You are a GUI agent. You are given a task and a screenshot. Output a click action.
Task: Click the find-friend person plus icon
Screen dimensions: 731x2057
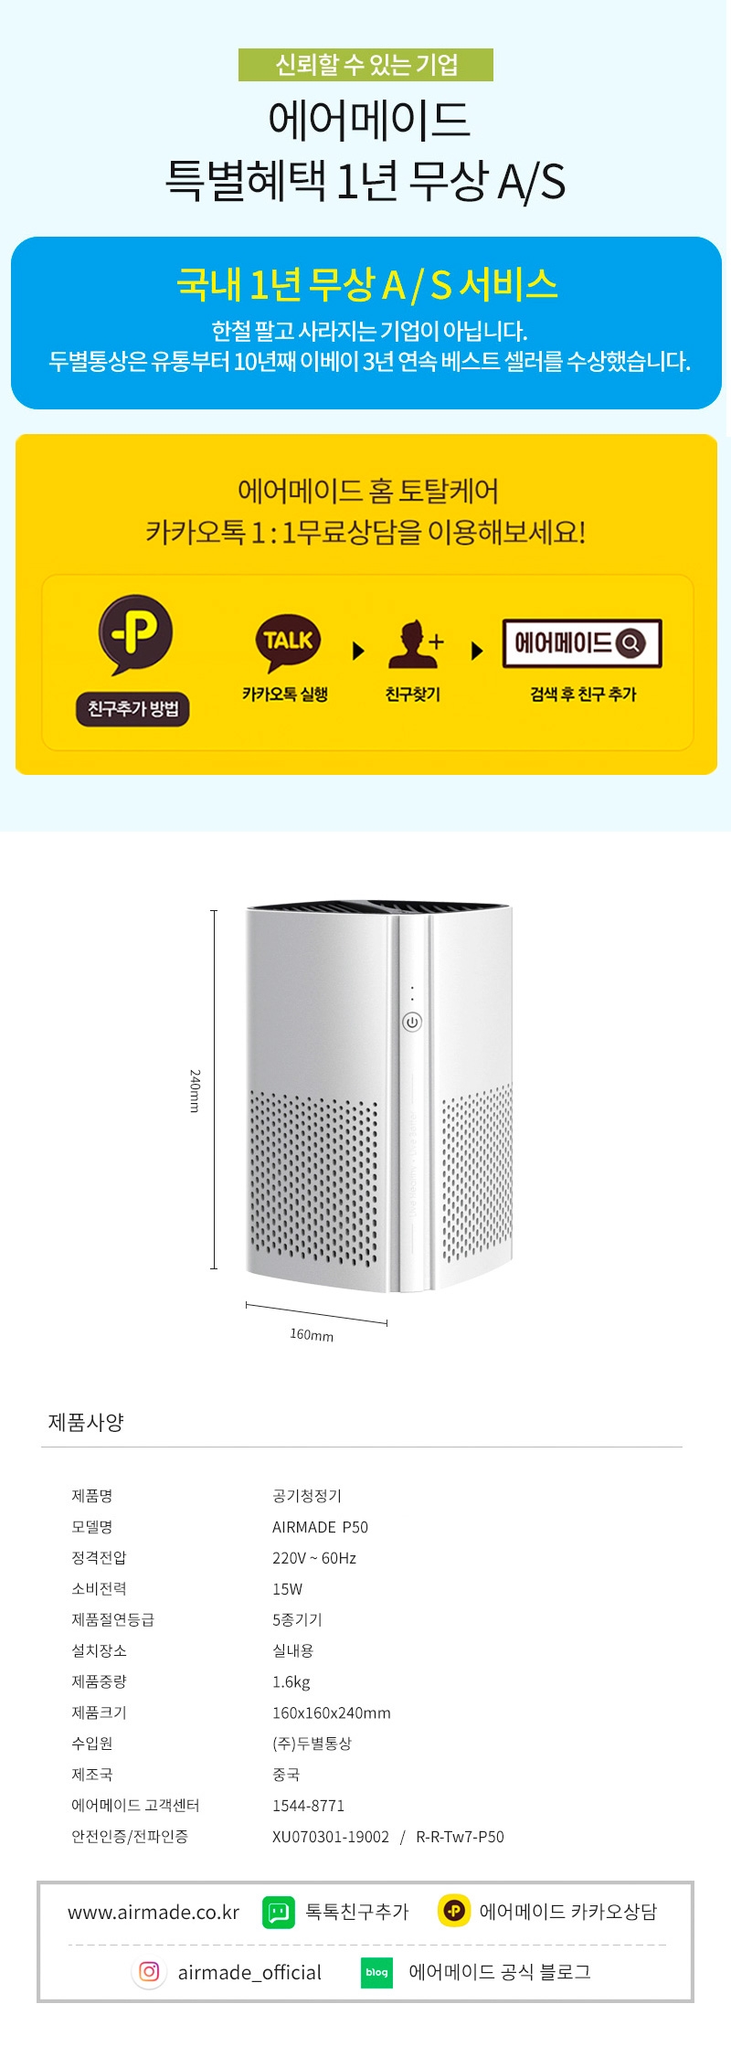coord(416,644)
